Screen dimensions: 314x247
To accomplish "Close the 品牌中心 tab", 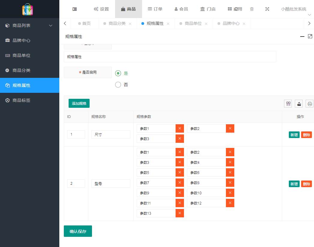I will [244, 24].
